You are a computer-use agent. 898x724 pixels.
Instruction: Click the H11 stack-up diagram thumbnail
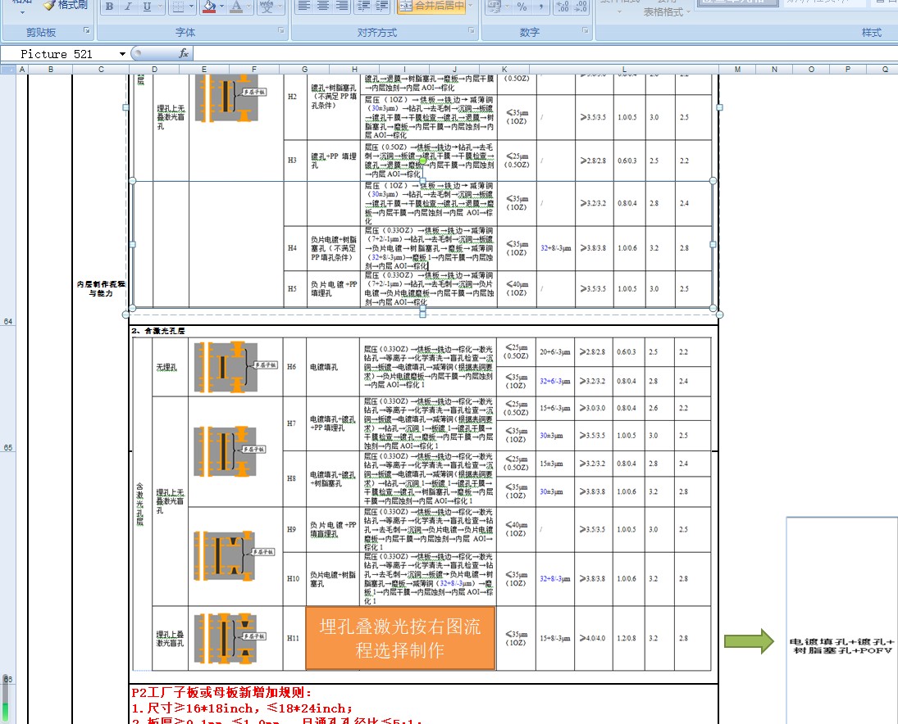pyautogui.click(x=230, y=638)
